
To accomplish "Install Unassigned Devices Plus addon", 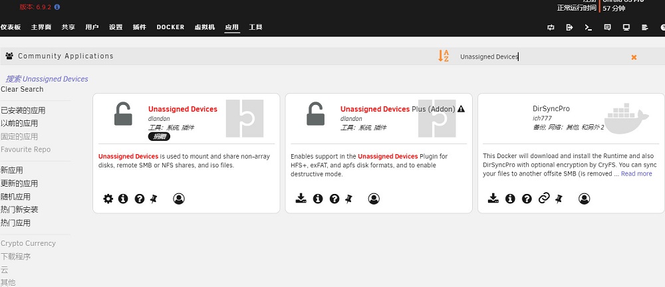I will (301, 198).
